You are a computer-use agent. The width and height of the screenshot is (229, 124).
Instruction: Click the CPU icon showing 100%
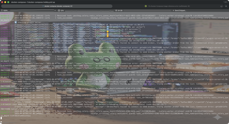[2, 10]
